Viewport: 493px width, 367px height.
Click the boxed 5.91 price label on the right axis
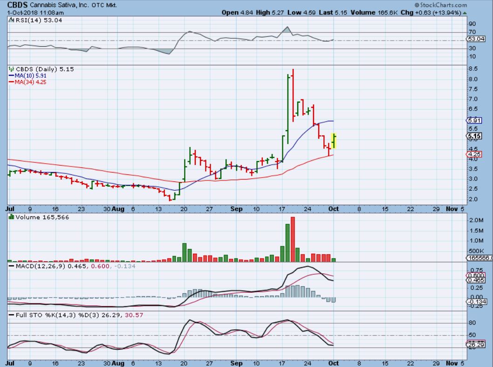point(474,121)
